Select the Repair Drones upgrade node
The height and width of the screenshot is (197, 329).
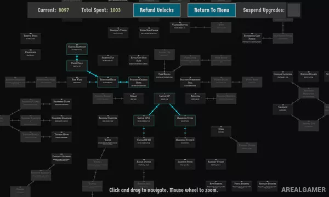coord(144,164)
